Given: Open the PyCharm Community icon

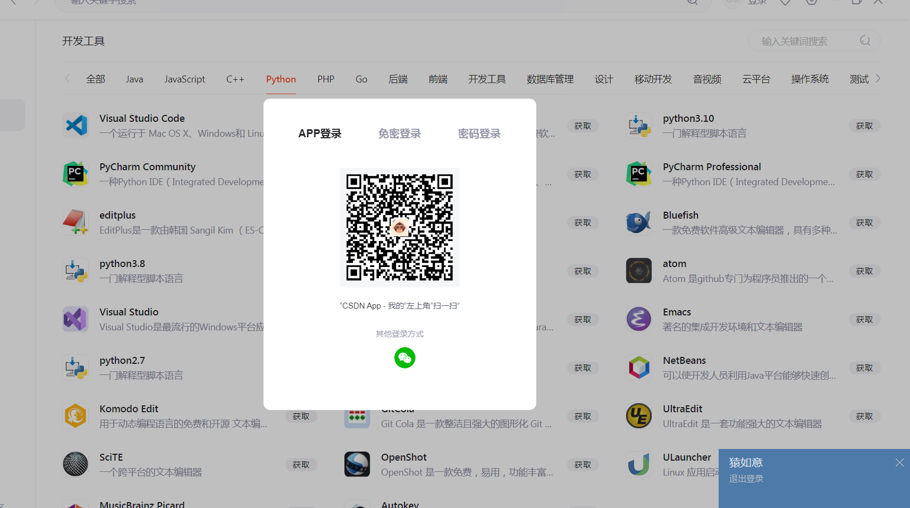Looking at the screenshot, I should pos(75,174).
